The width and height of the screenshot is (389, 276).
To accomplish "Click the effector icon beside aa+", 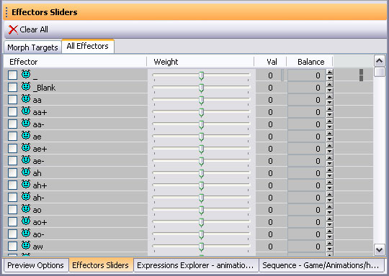I will click(x=26, y=111).
